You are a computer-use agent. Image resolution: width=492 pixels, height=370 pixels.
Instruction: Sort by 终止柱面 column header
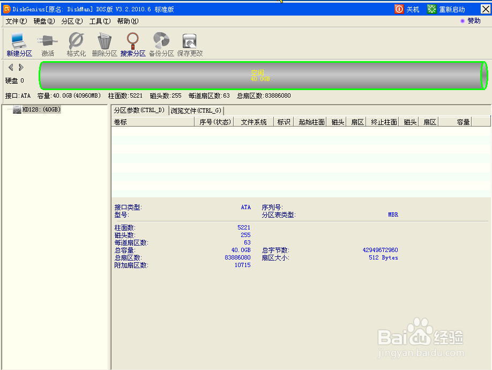click(x=383, y=122)
